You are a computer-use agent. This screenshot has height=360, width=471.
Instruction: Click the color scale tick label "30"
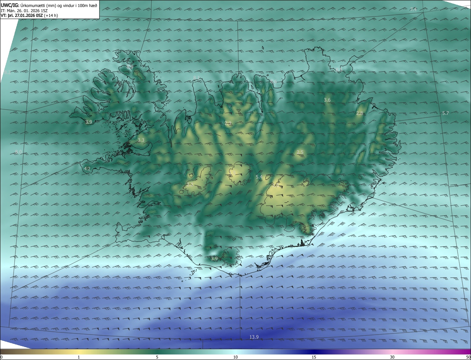point(392,357)
